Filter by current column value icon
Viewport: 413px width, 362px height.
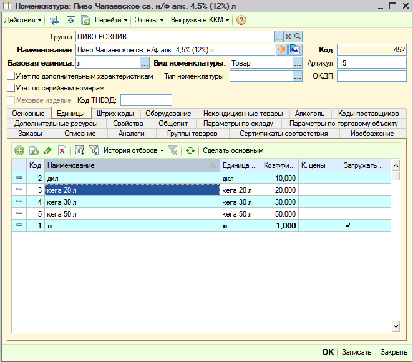point(94,150)
